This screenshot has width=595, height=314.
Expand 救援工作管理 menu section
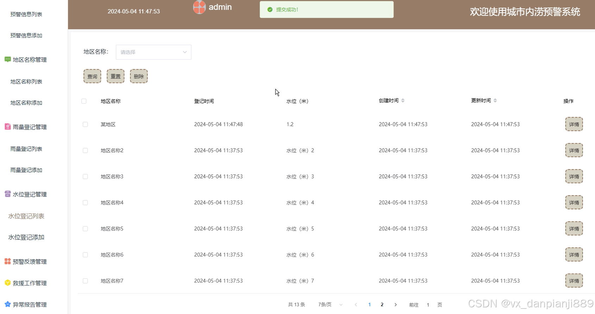point(30,283)
